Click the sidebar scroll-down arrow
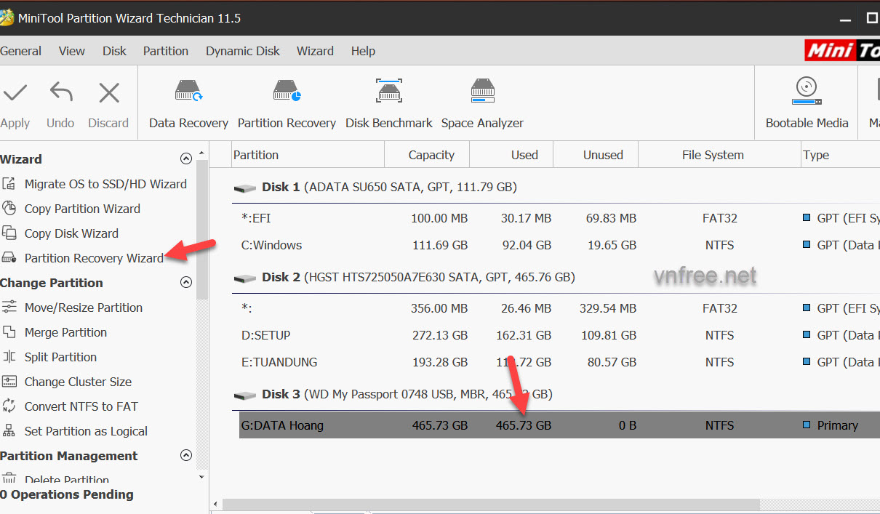This screenshot has height=514, width=880. [x=202, y=477]
